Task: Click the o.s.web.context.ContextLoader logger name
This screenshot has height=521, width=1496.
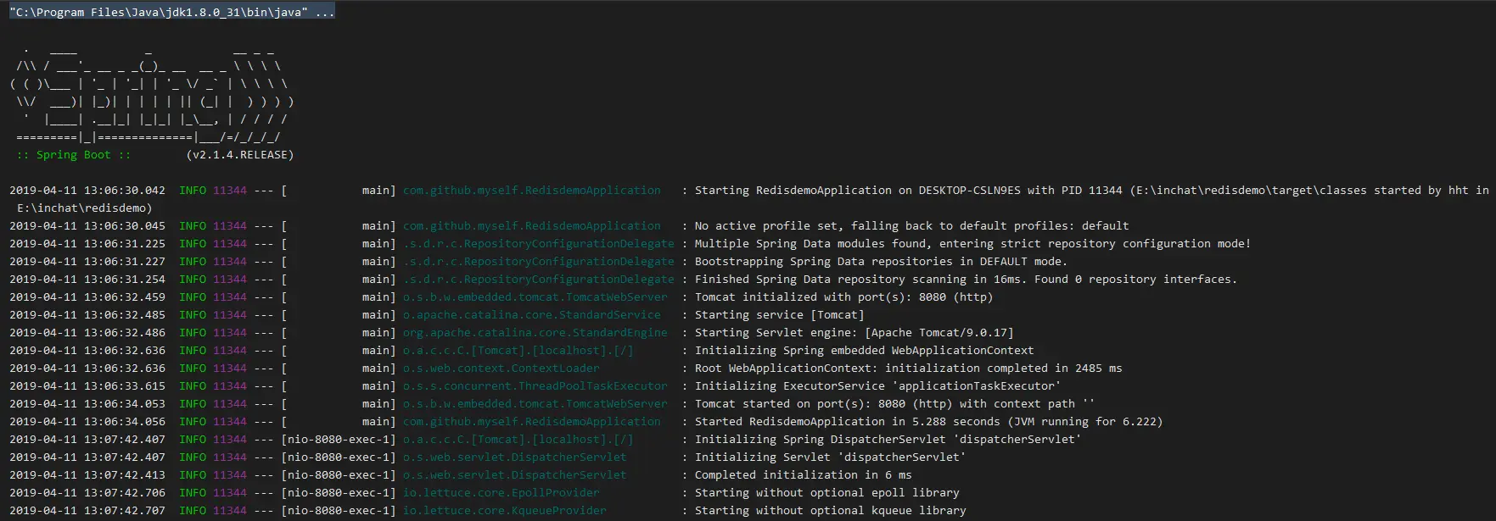Action: (x=501, y=369)
